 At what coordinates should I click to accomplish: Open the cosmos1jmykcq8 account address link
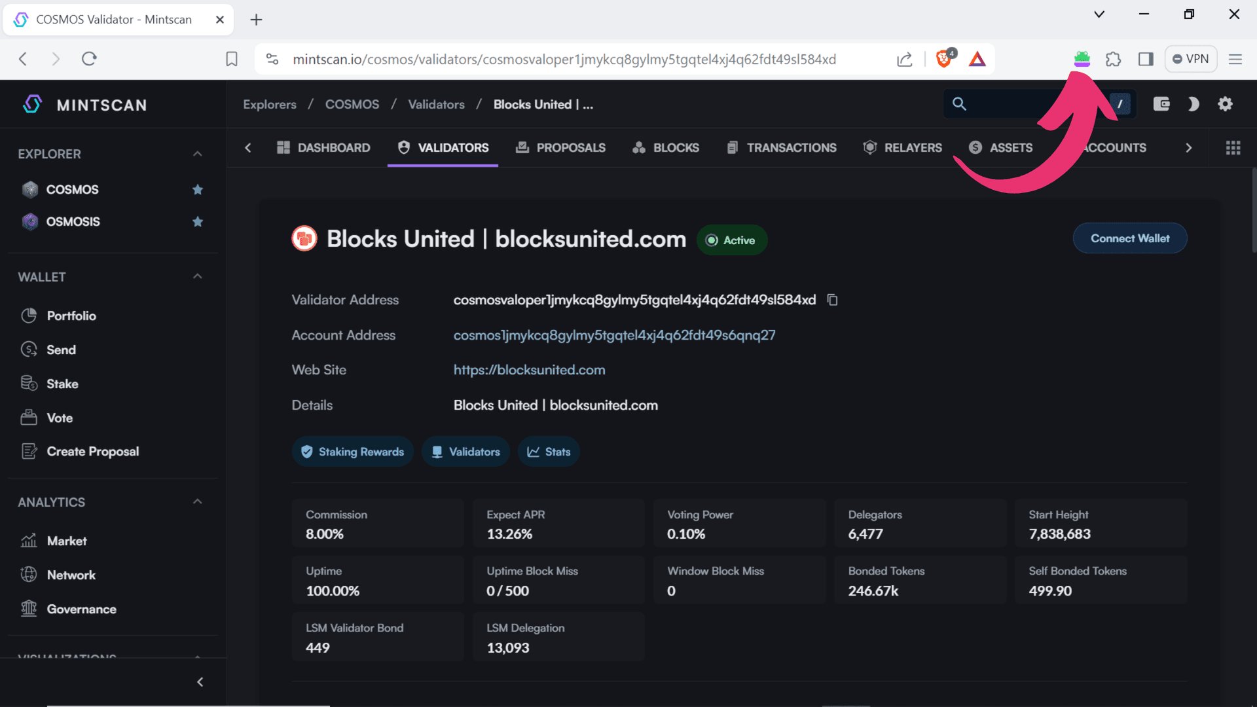tap(614, 335)
